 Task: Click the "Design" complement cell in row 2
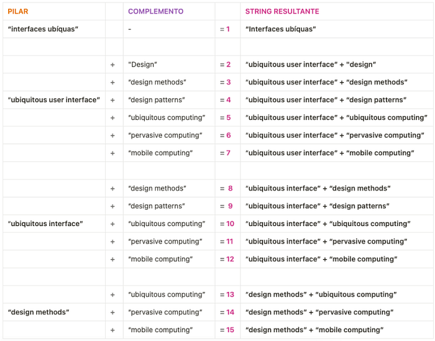point(142,65)
